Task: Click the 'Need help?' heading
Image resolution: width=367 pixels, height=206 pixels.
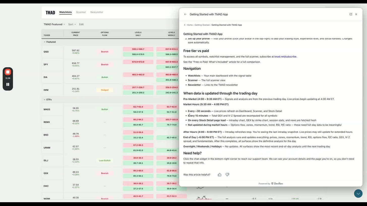Action: click(x=192, y=153)
